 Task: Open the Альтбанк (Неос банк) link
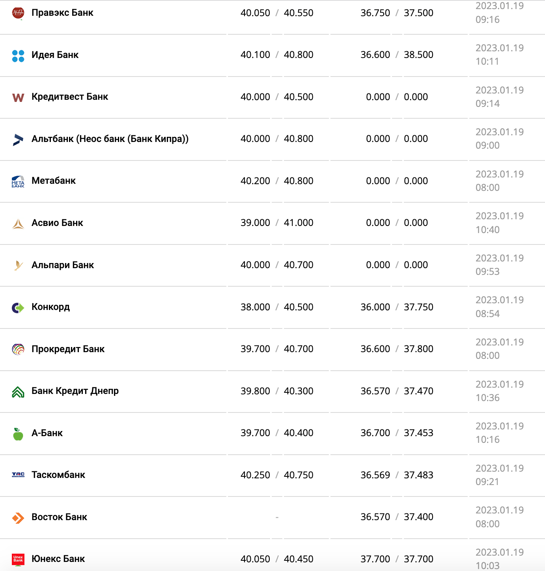coord(110,139)
